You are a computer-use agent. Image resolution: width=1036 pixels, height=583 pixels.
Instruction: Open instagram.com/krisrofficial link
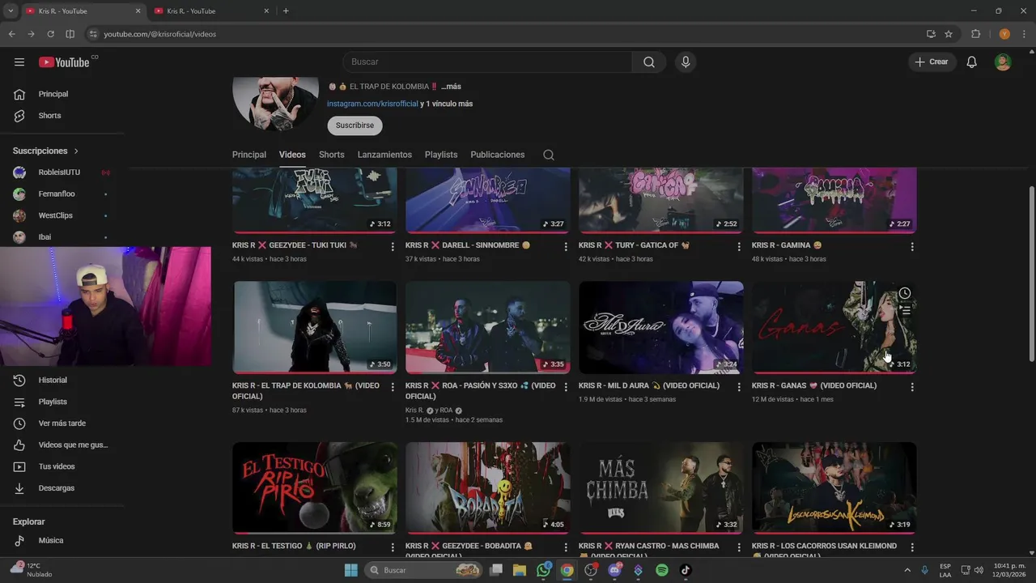point(372,104)
